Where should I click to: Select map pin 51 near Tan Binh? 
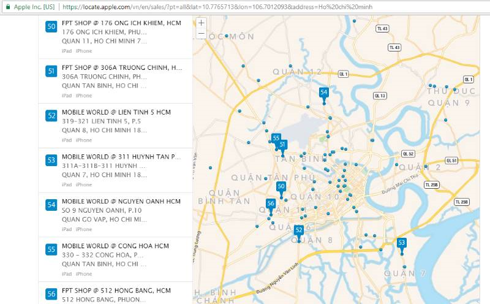click(283, 145)
